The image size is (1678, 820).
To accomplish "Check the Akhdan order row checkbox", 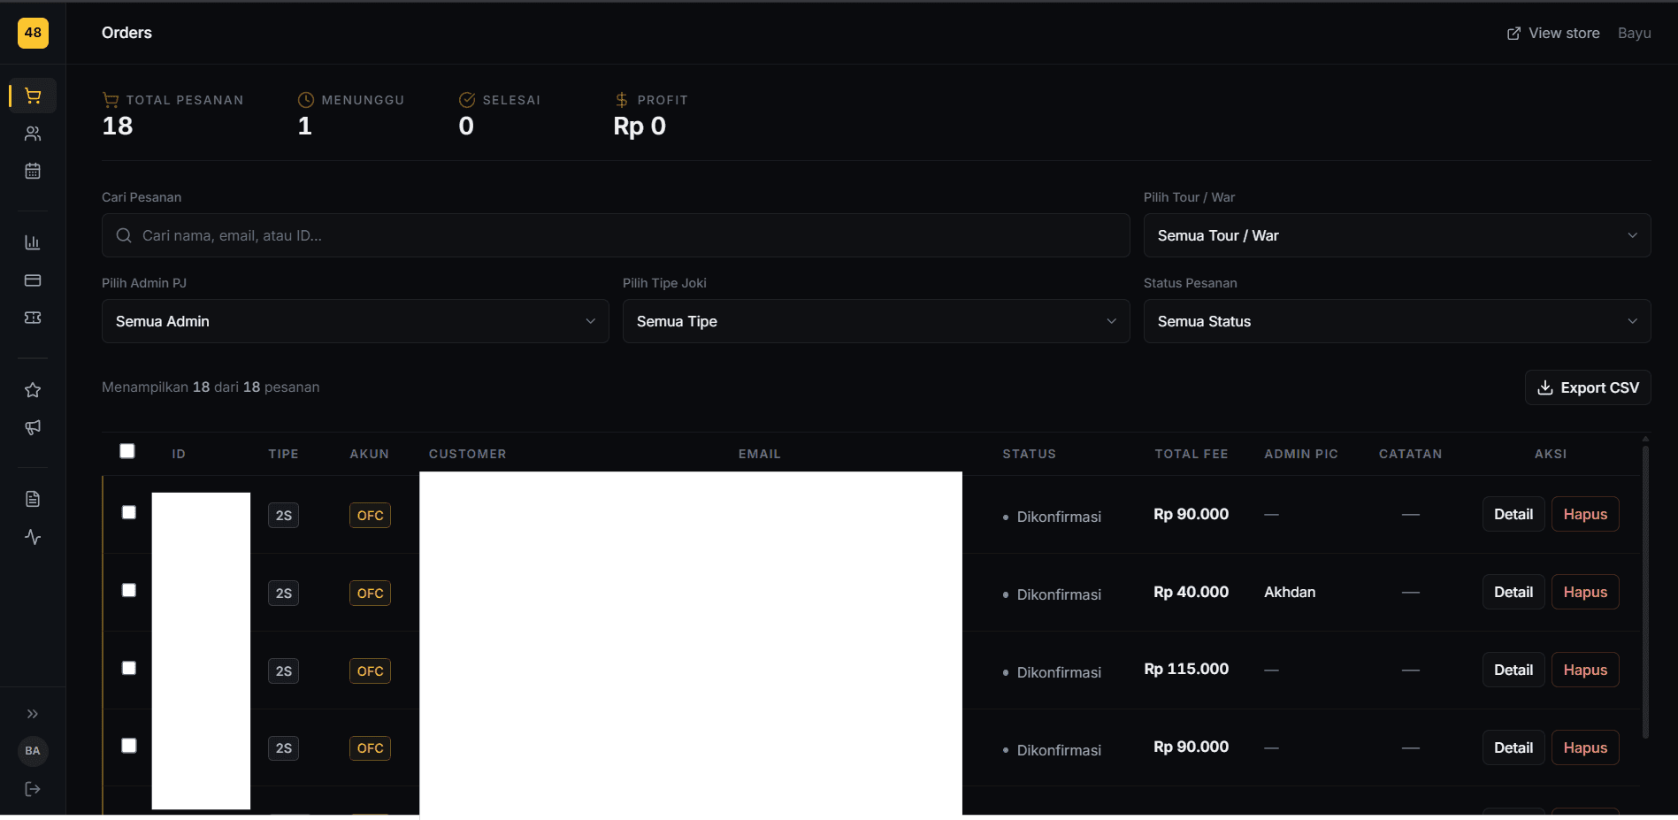I will click(129, 590).
